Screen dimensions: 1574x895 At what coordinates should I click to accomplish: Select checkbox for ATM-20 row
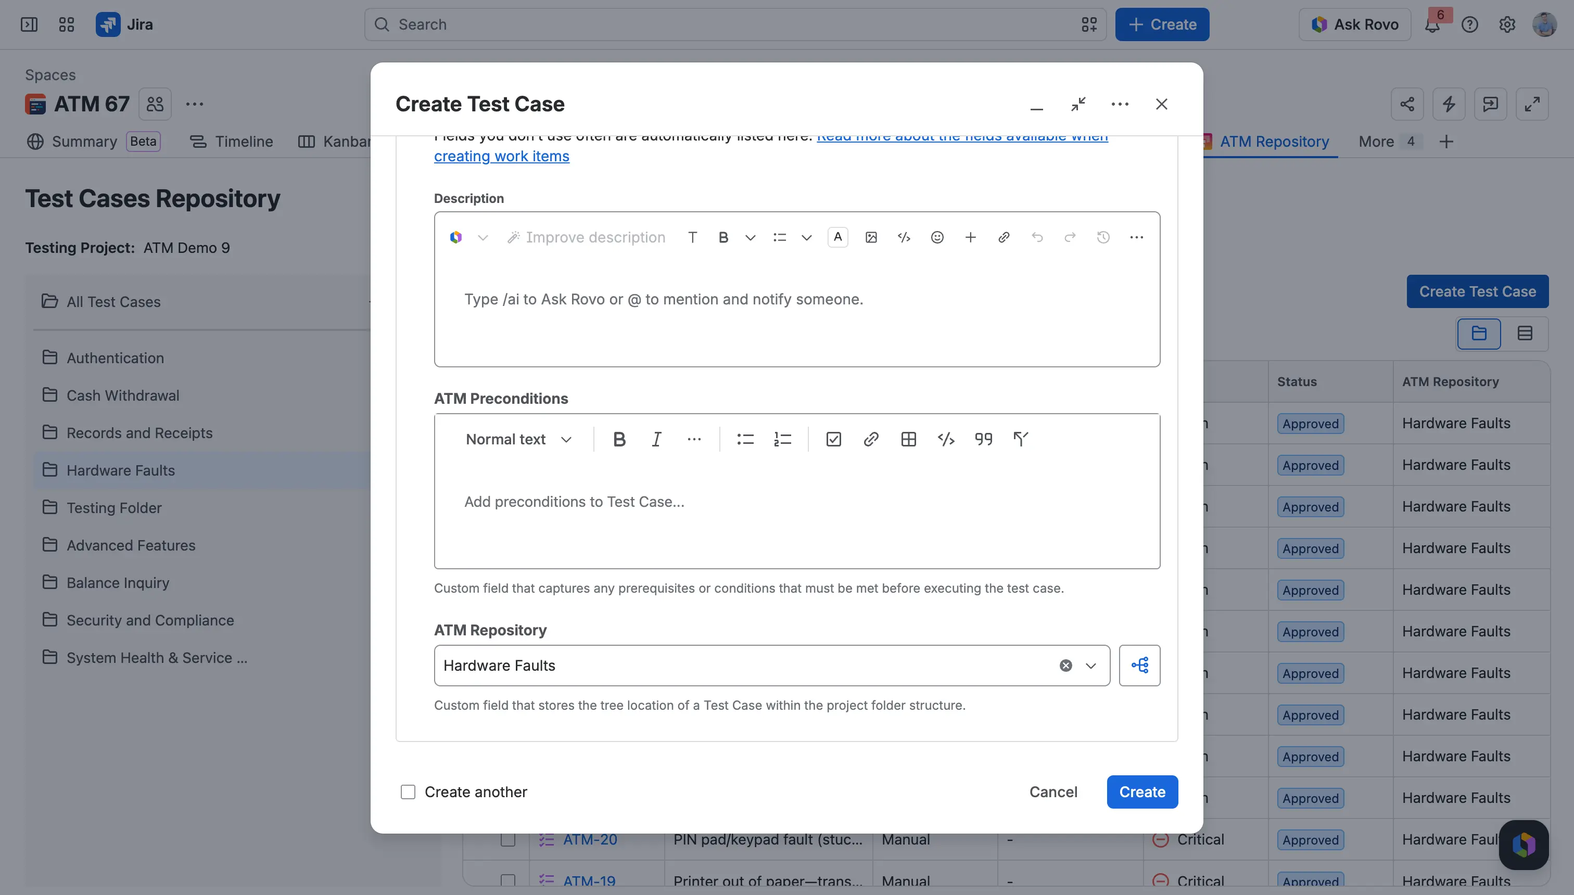[508, 839]
